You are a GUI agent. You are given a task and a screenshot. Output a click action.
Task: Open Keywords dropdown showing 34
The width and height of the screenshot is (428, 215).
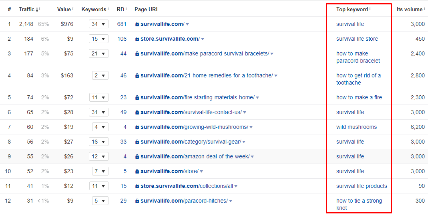click(98, 24)
